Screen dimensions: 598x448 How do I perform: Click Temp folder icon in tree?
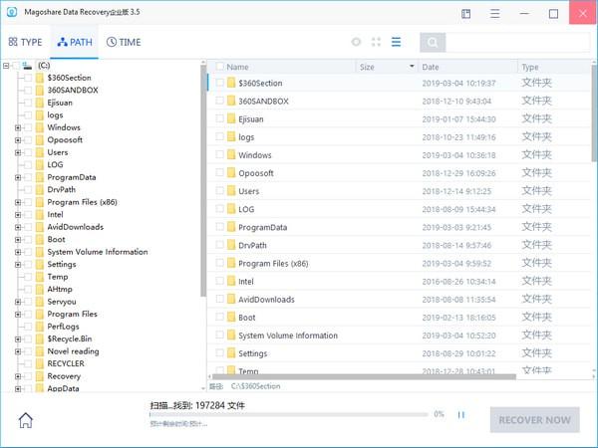40,277
